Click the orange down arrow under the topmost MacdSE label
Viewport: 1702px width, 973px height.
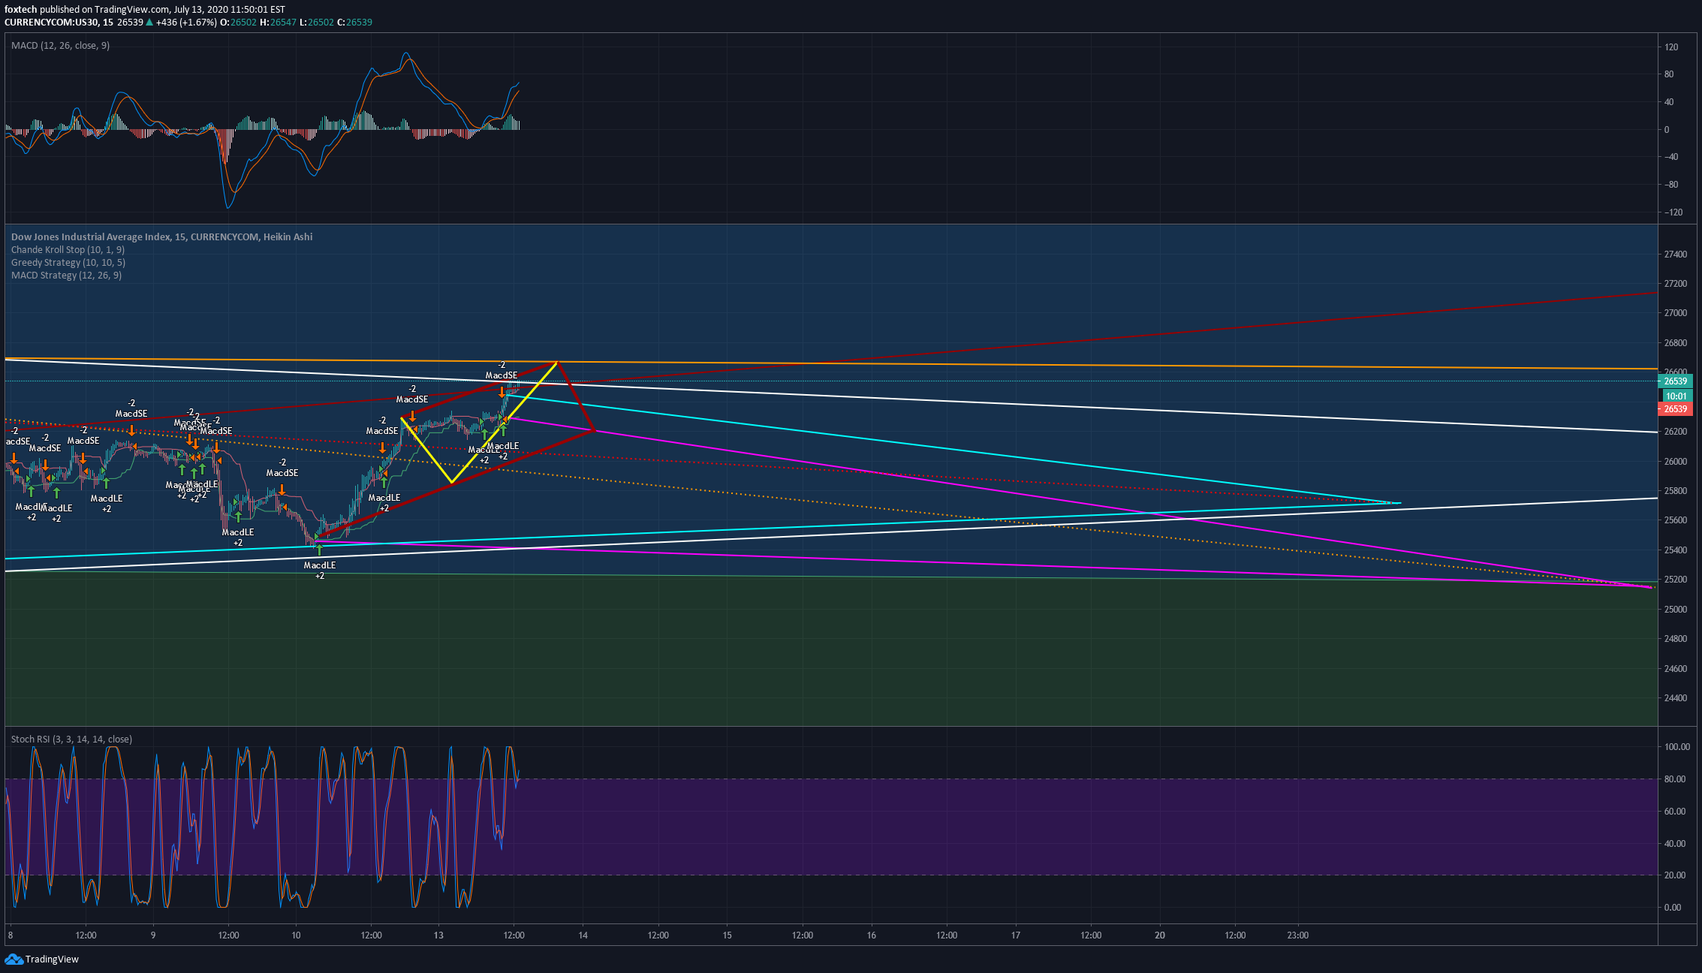tap(502, 392)
